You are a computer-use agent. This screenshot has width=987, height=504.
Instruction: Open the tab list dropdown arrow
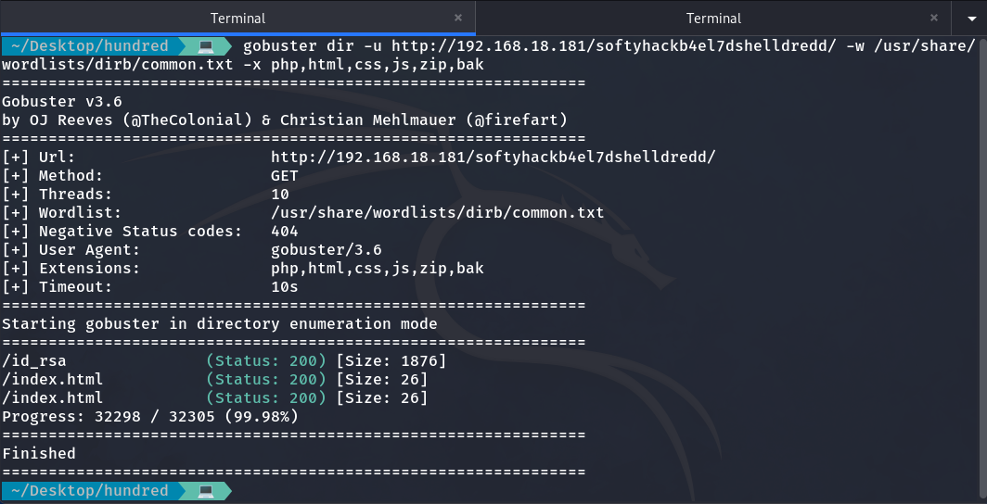(968, 18)
